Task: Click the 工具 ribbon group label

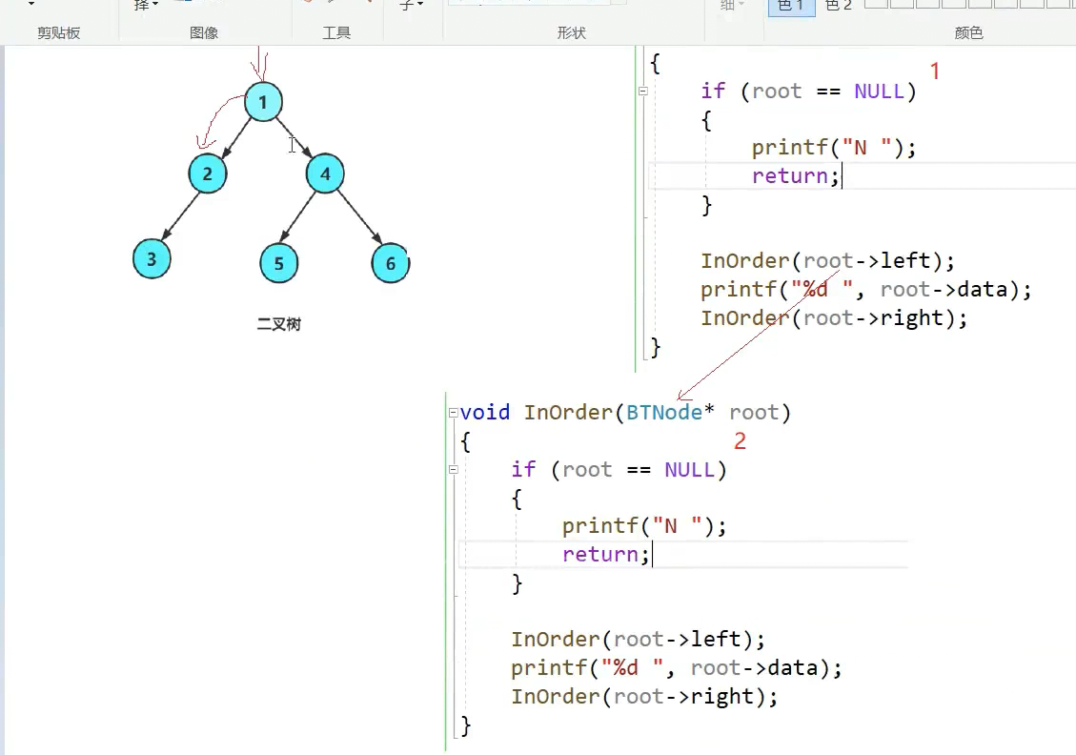Action: coord(336,33)
